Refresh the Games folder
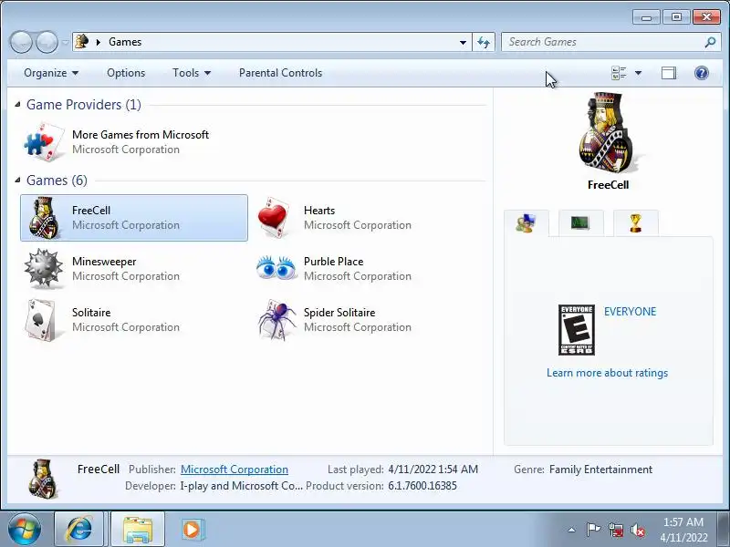Image resolution: width=730 pixels, height=547 pixels. pyautogui.click(x=484, y=42)
